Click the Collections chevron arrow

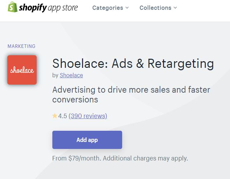click(x=175, y=8)
